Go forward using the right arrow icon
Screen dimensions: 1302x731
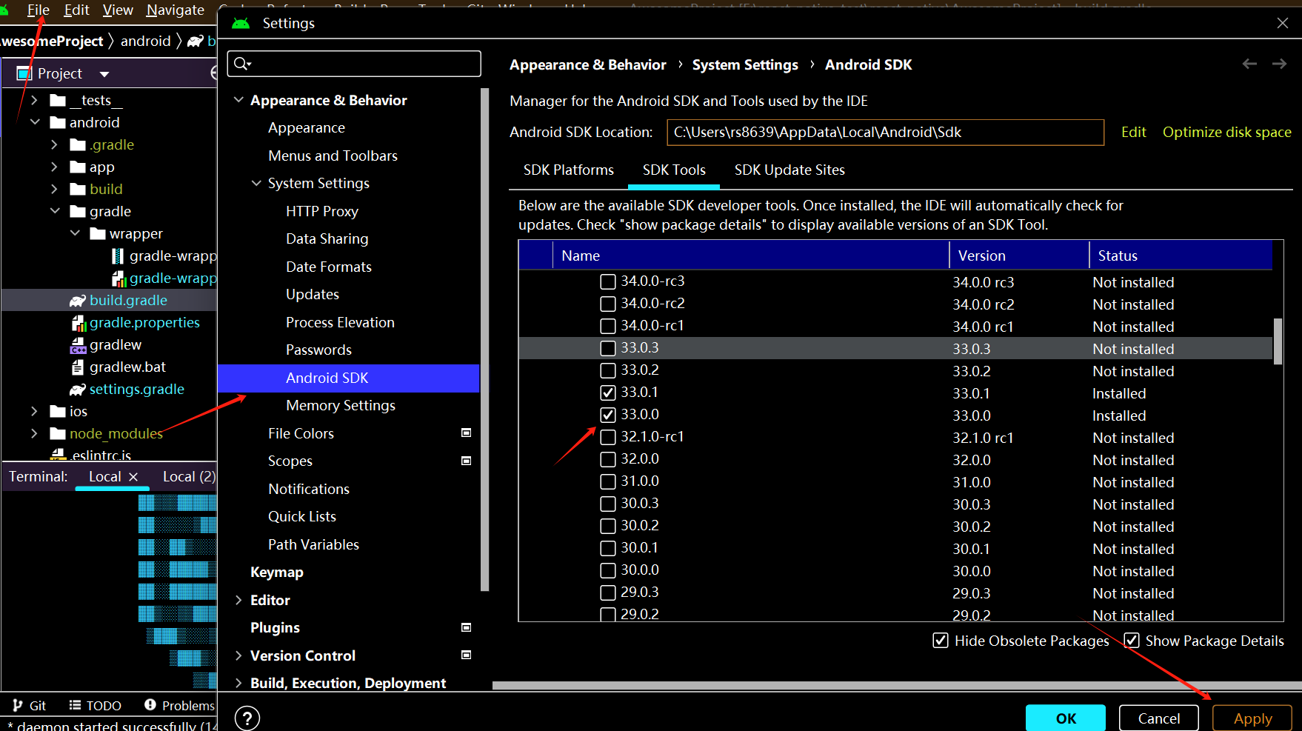click(1279, 64)
